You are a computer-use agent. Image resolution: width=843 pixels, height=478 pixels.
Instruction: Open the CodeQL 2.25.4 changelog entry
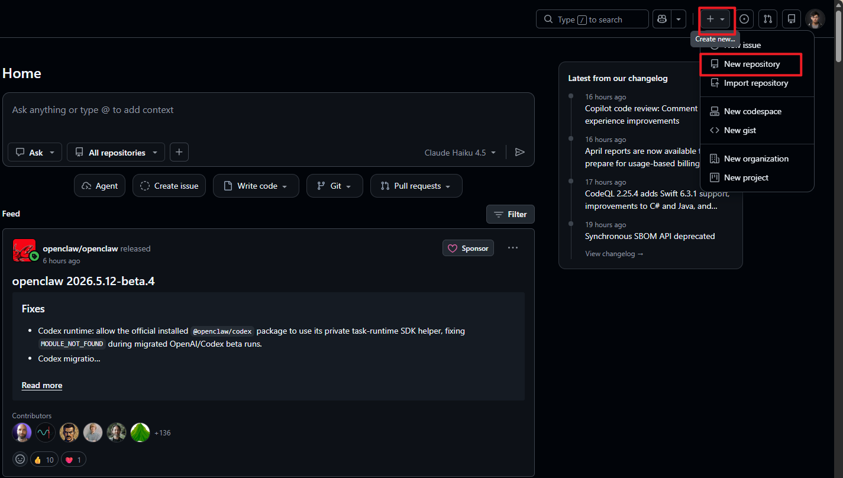click(x=657, y=200)
